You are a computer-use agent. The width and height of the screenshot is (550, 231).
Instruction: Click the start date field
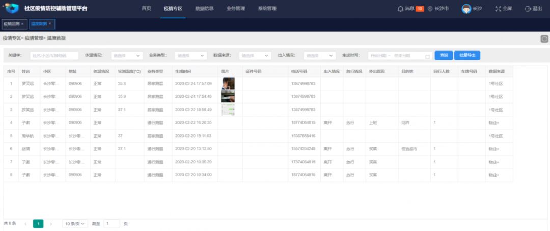click(x=378, y=56)
